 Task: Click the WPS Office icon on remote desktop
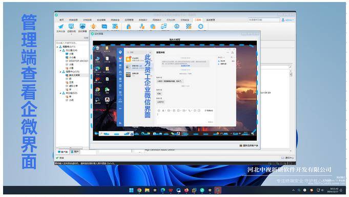coord(97,80)
